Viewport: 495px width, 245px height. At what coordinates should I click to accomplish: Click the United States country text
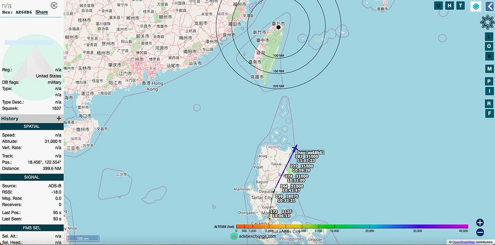click(49, 76)
